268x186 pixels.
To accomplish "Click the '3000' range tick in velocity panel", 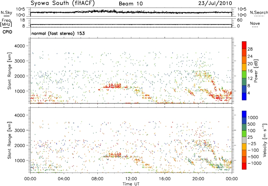I will click(20, 130).
